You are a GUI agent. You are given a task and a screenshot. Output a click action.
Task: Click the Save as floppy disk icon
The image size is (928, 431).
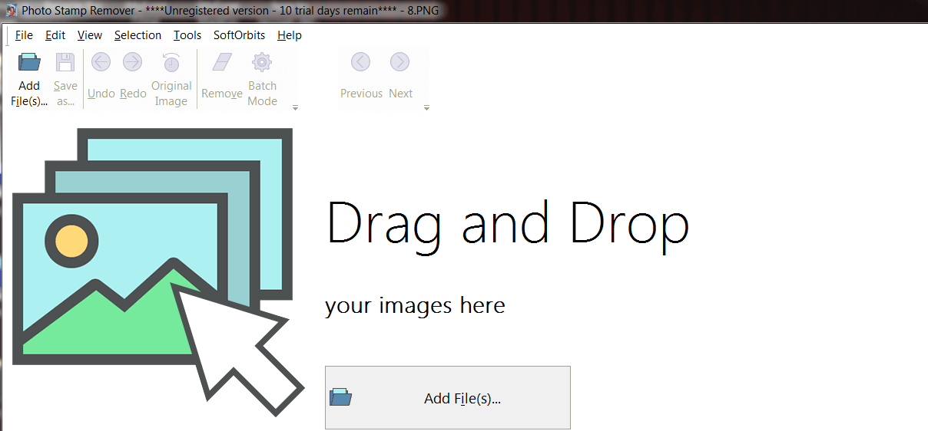(x=65, y=62)
